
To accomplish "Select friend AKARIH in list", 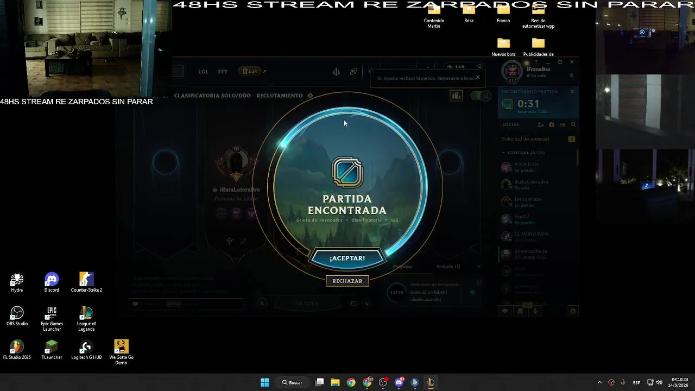I will coord(538,167).
